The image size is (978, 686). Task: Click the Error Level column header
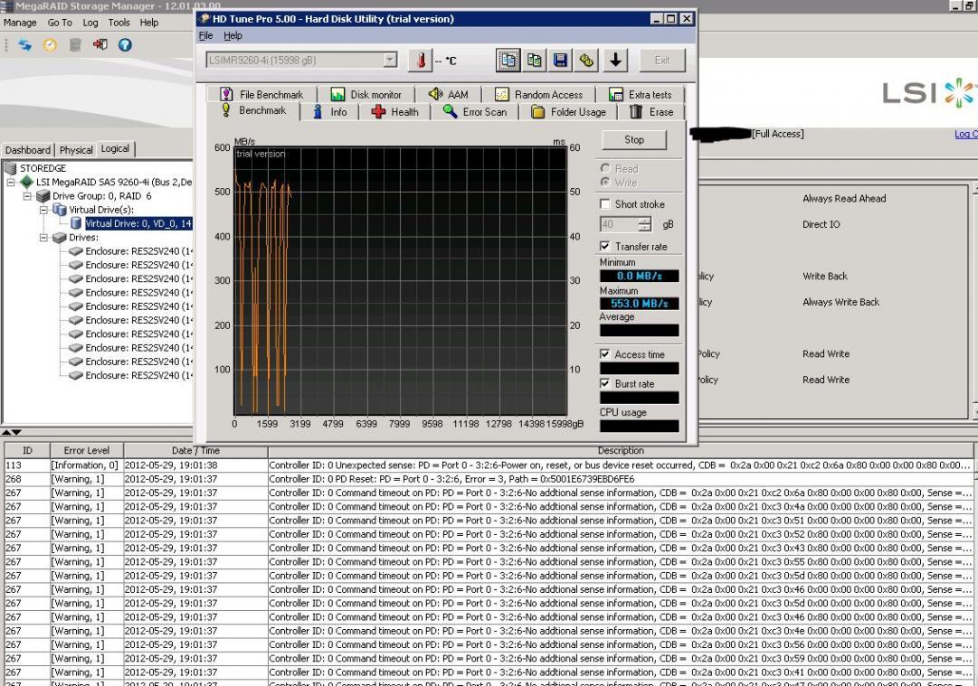(x=86, y=450)
